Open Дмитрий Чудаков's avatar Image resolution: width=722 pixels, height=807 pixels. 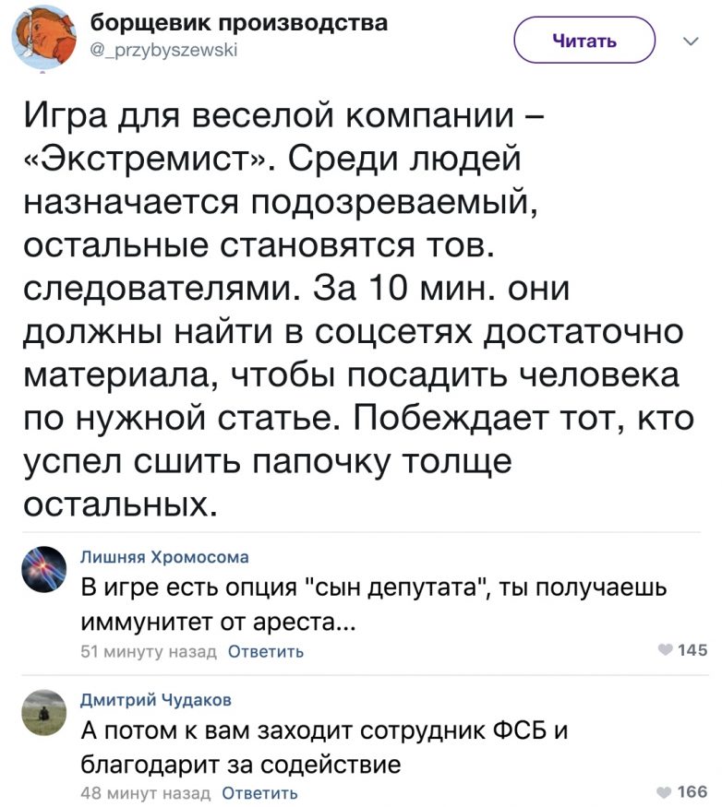tap(42, 711)
